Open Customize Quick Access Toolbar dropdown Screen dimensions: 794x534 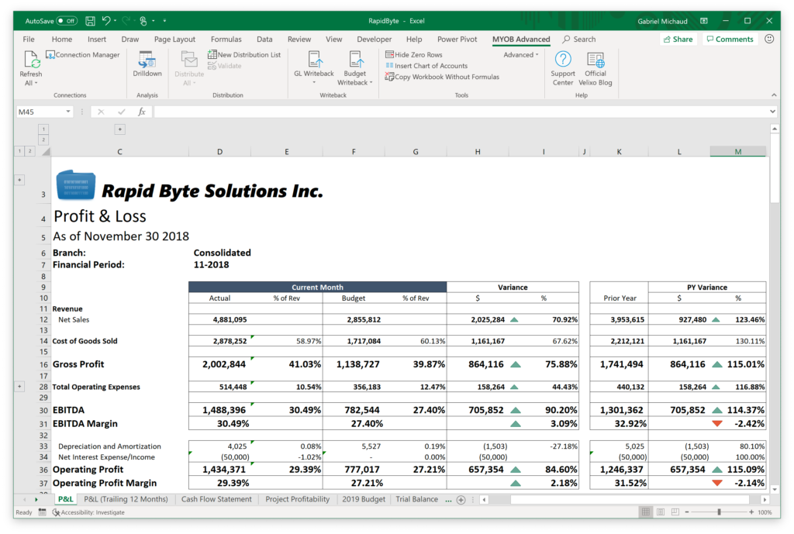click(x=164, y=21)
